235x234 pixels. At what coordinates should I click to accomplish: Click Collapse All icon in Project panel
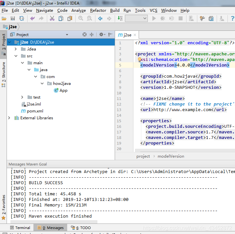coord(91,35)
